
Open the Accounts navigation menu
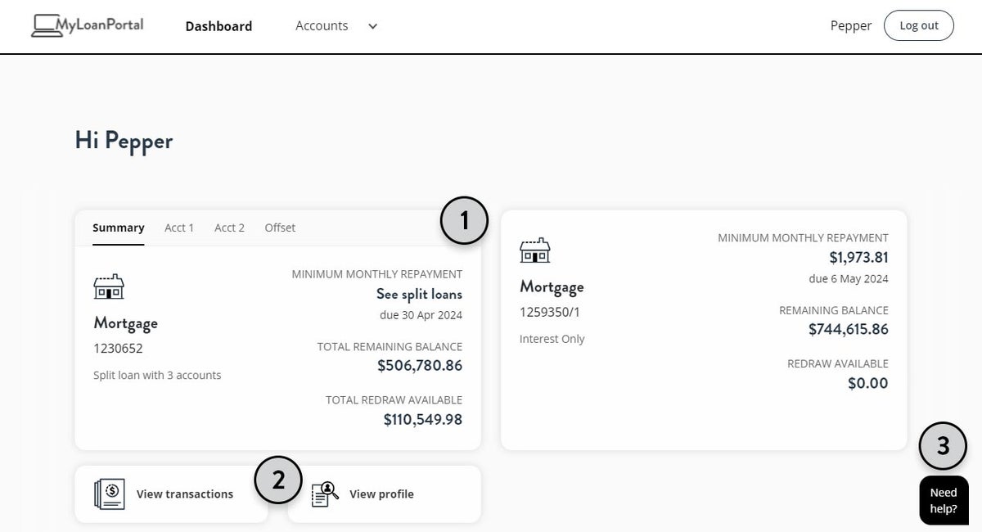coord(322,25)
